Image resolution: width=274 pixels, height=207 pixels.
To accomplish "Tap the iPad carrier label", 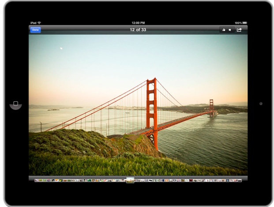I will click(x=33, y=23).
